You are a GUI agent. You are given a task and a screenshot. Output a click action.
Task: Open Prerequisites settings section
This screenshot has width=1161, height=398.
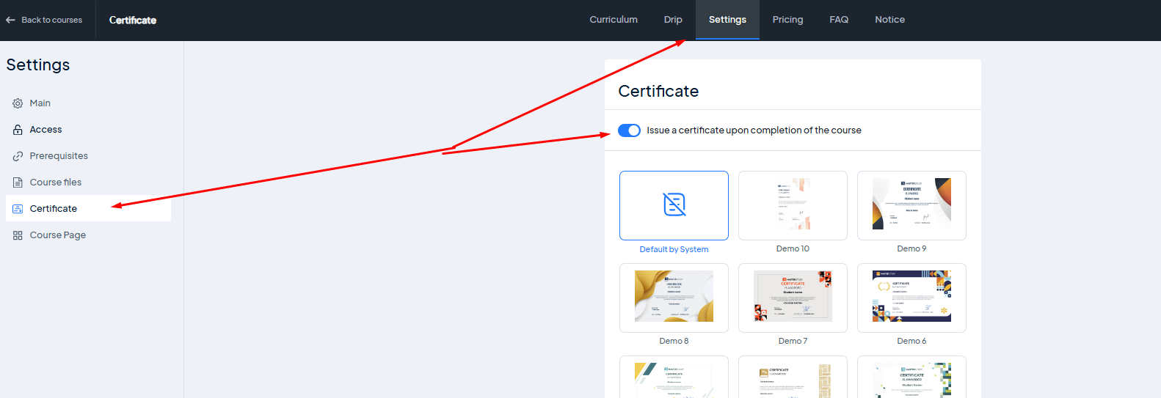tap(88, 156)
